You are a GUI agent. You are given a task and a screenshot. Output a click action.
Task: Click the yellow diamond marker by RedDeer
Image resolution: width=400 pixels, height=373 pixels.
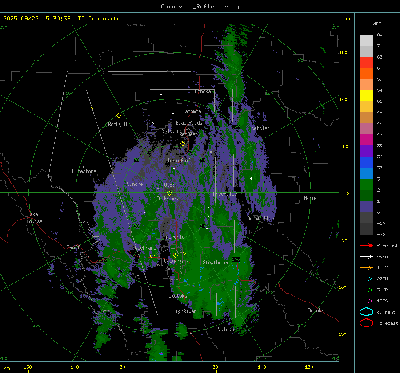pyautogui.click(x=183, y=144)
